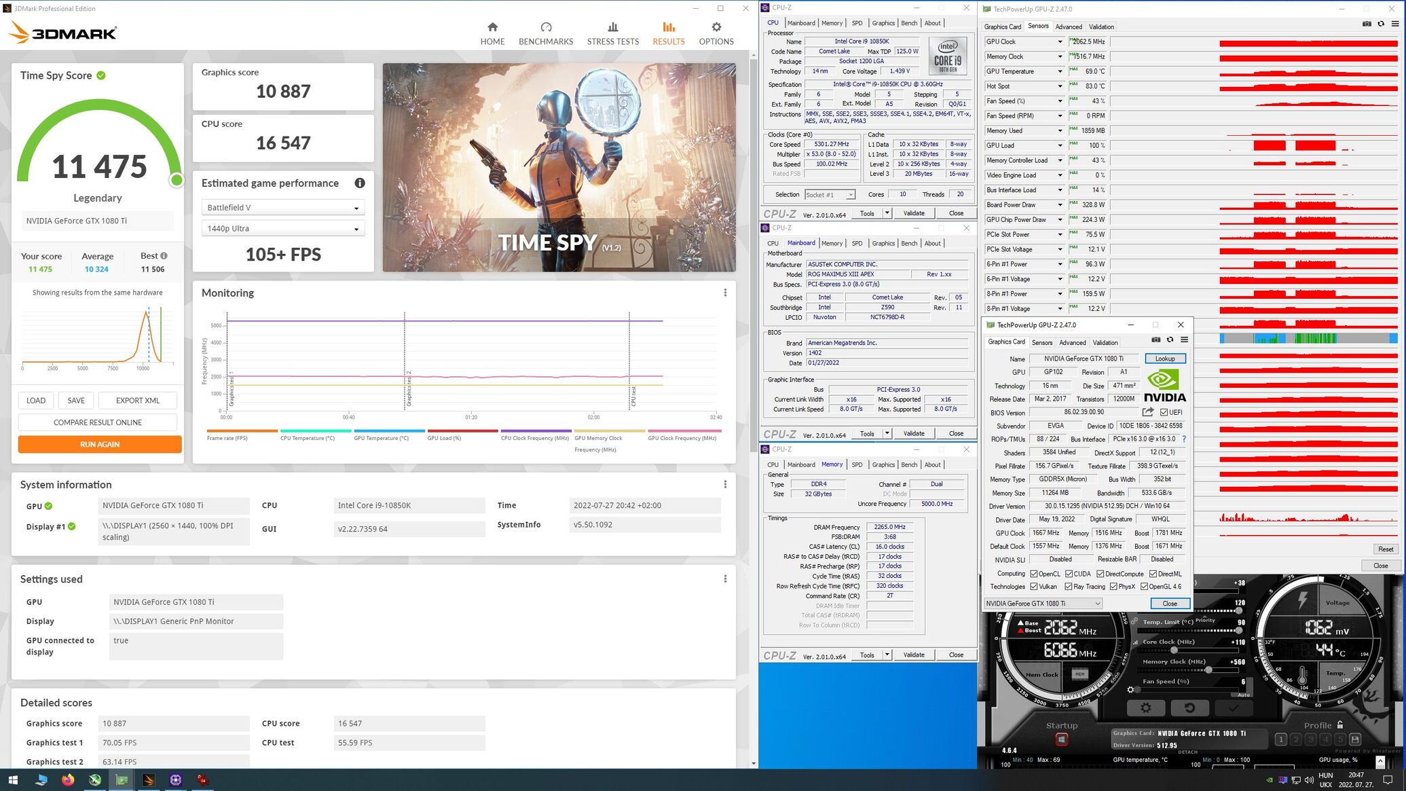Click the info icon beside Best score
This screenshot has width=1406, height=791.
point(164,256)
